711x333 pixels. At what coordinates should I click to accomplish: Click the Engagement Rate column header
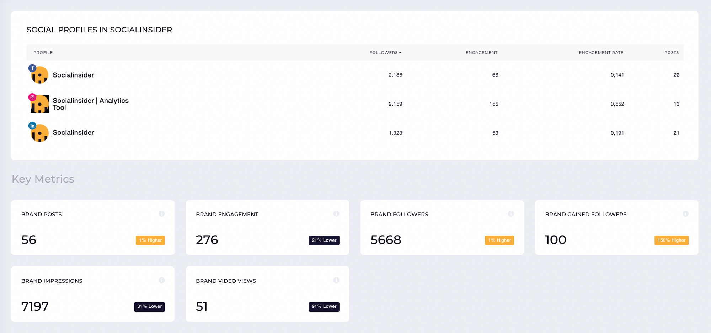pos(601,53)
